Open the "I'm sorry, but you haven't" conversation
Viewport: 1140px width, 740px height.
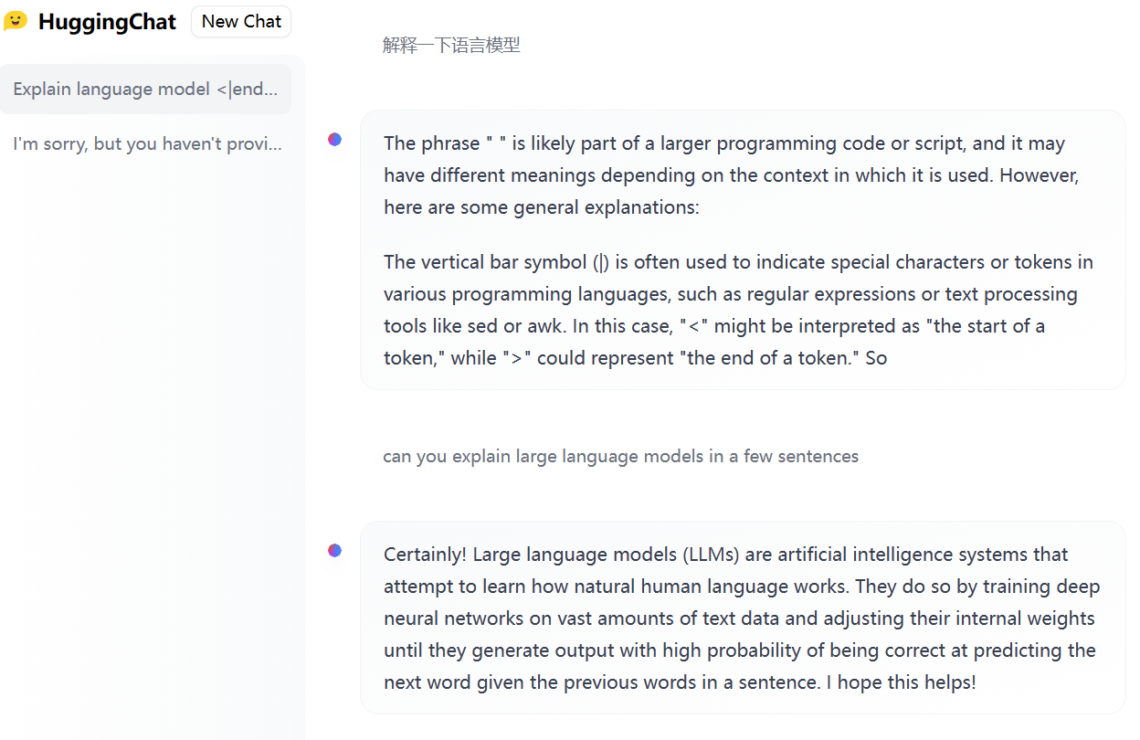click(x=148, y=144)
